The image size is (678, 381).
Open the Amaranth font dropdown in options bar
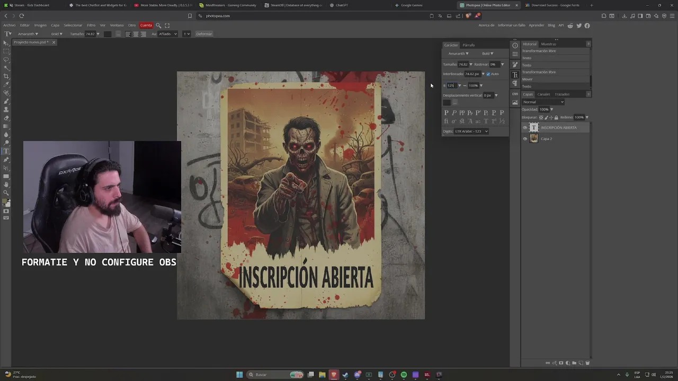(x=28, y=34)
